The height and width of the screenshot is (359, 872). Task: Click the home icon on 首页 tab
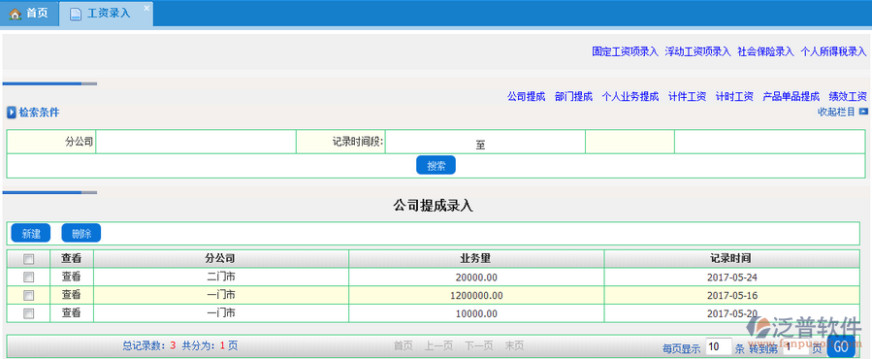(15, 14)
